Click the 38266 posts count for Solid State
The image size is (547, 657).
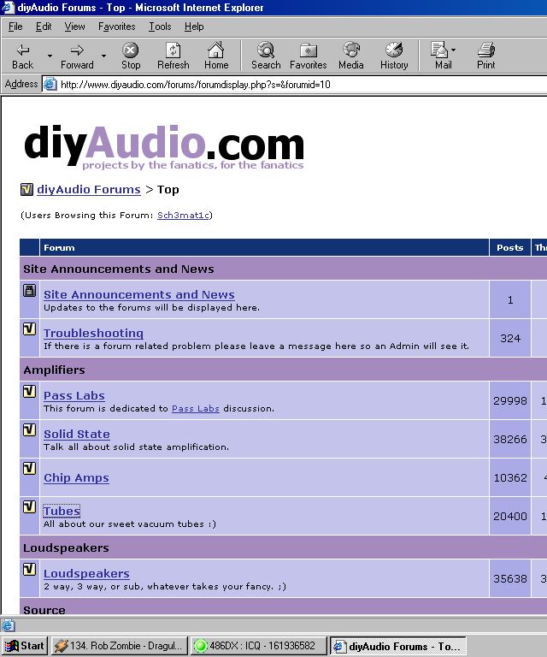(509, 439)
